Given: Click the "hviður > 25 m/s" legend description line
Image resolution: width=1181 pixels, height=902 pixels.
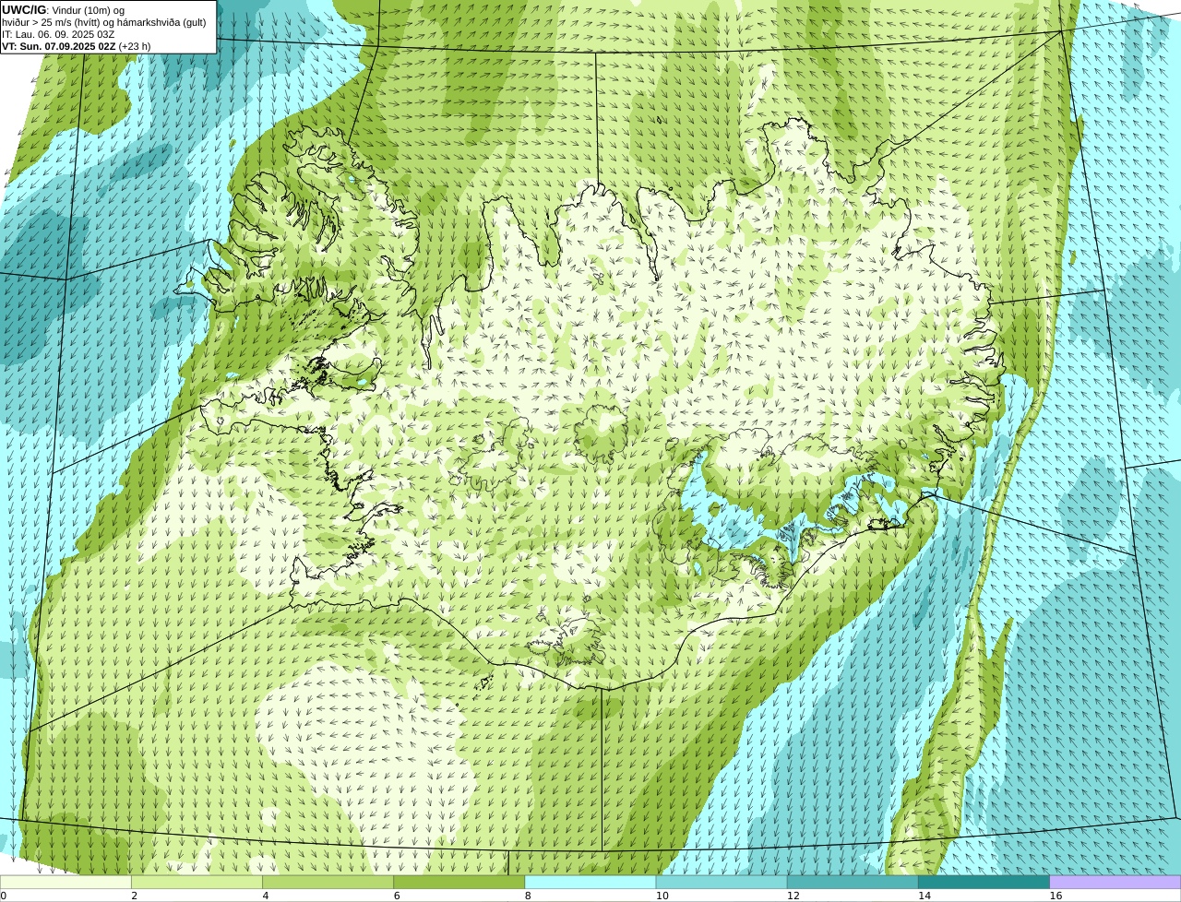Looking at the screenshot, I should click(104, 22).
